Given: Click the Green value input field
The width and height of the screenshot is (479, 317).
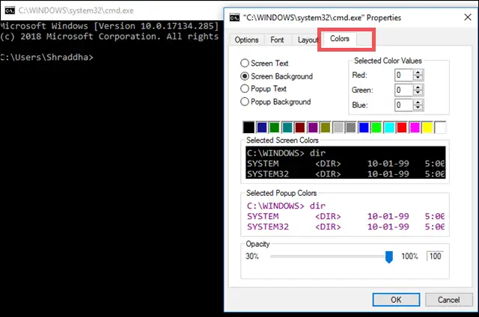Looking at the screenshot, I should (x=403, y=90).
